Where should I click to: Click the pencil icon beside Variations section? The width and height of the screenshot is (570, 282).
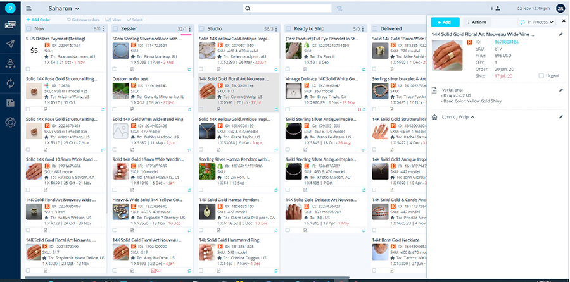tap(560, 90)
